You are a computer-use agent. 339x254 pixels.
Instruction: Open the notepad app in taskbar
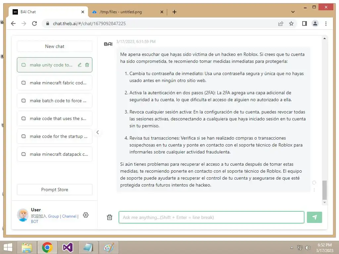click(88, 247)
